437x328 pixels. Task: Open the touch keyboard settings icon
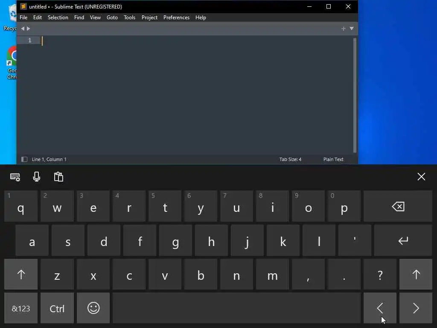[x=15, y=177]
